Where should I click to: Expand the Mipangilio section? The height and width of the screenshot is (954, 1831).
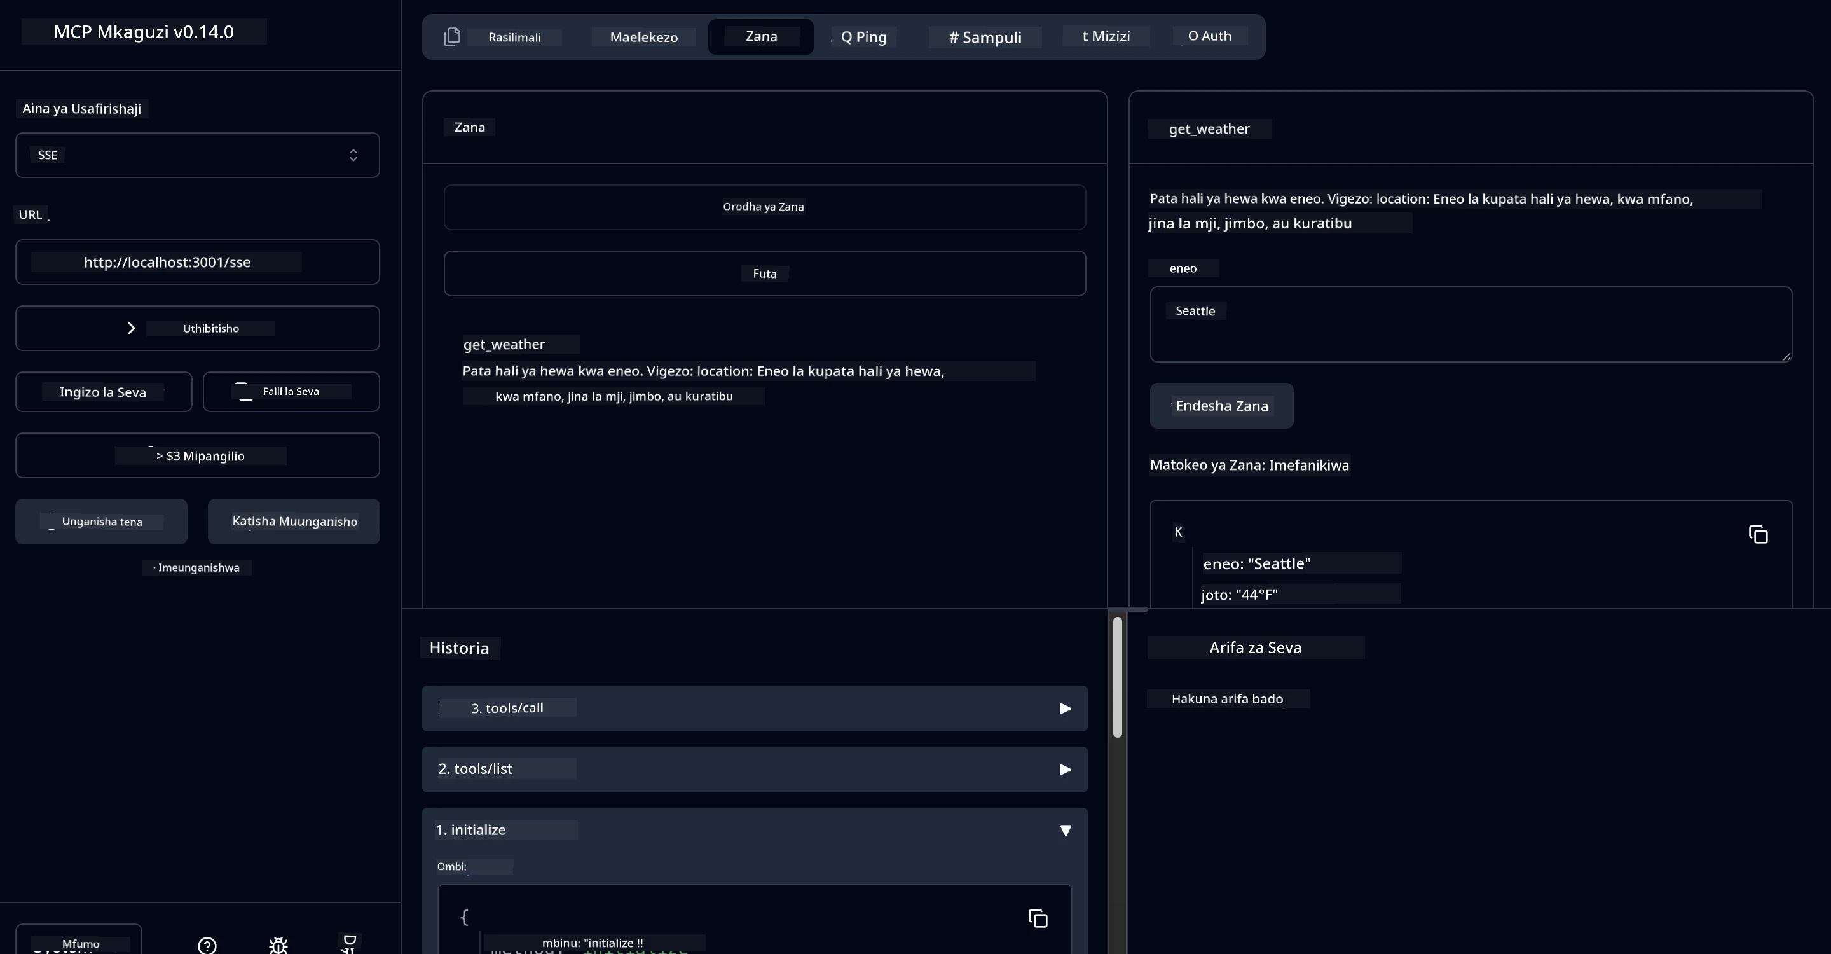[198, 455]
